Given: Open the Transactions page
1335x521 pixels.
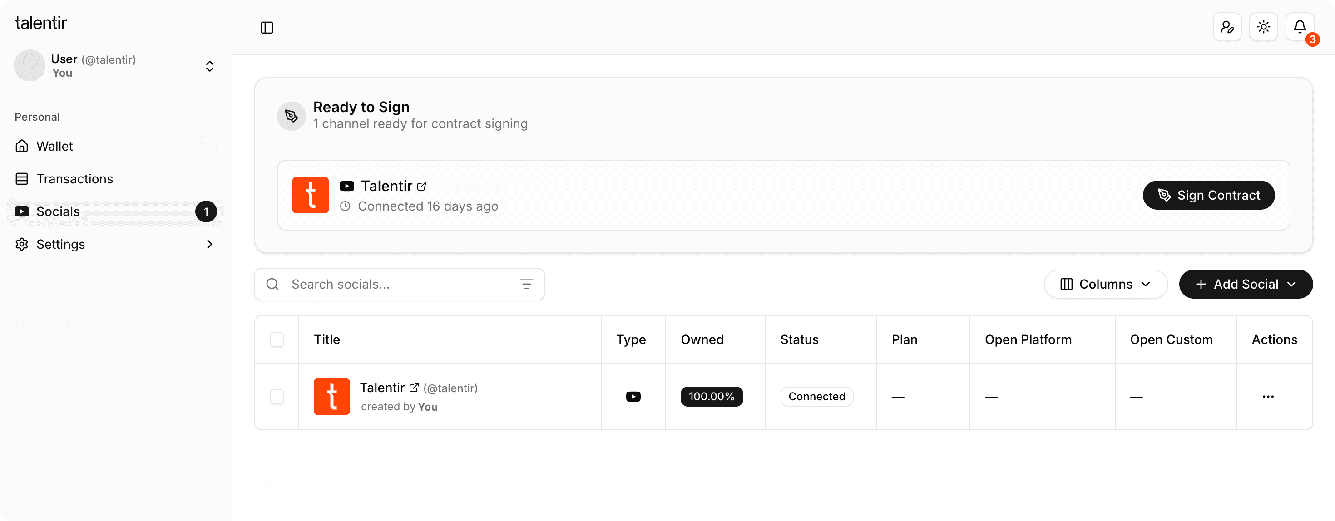Looking at the screenshot, I should [x=74, y=179].
